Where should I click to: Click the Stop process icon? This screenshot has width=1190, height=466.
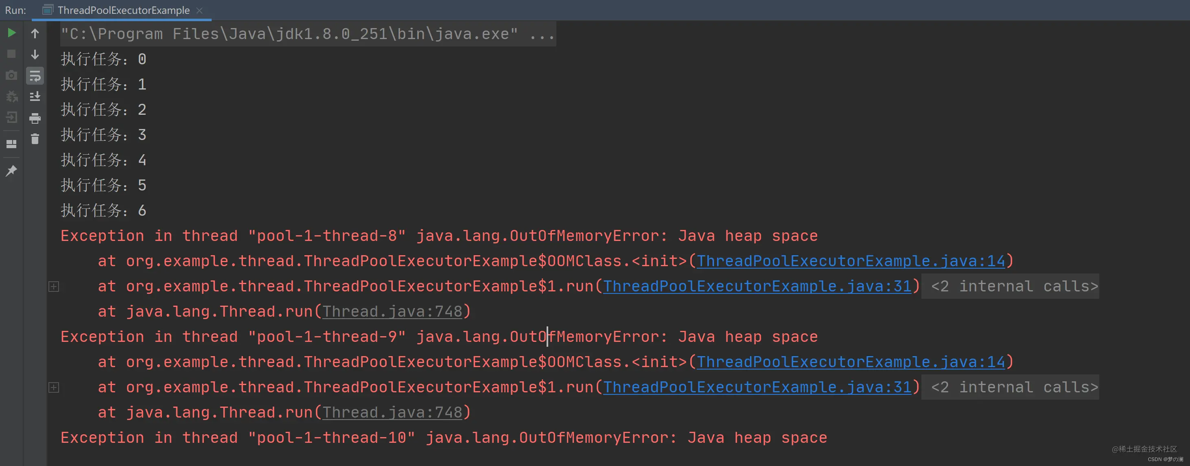[x=11, y=54]
